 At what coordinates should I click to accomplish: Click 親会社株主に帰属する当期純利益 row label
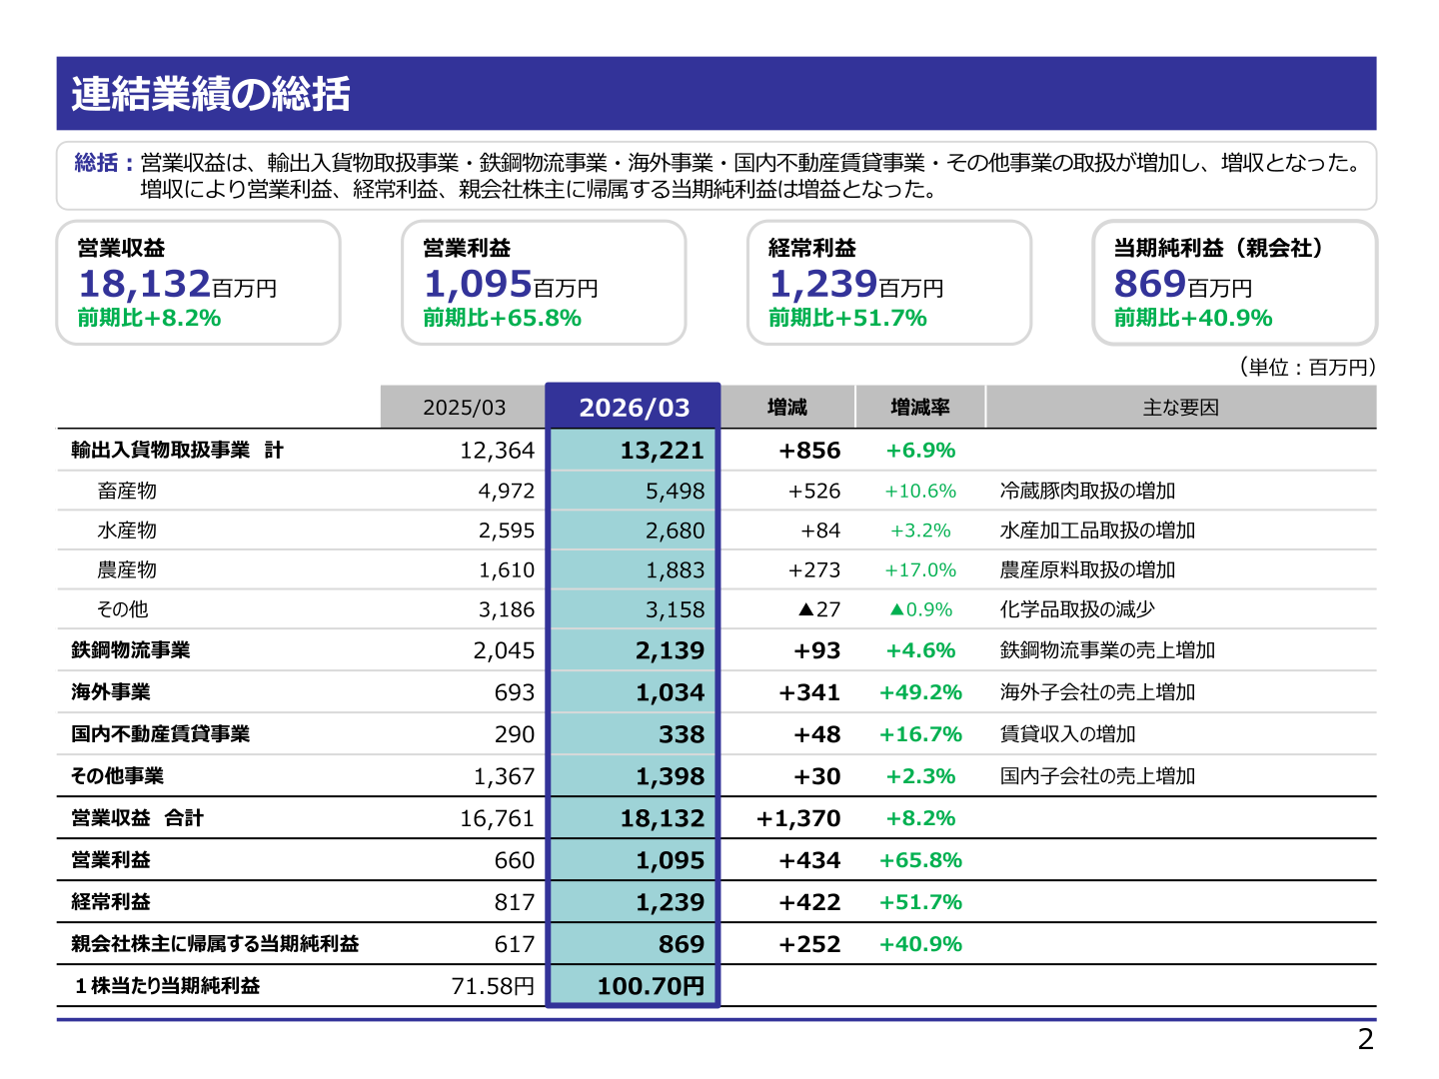(x=215, y=944)
